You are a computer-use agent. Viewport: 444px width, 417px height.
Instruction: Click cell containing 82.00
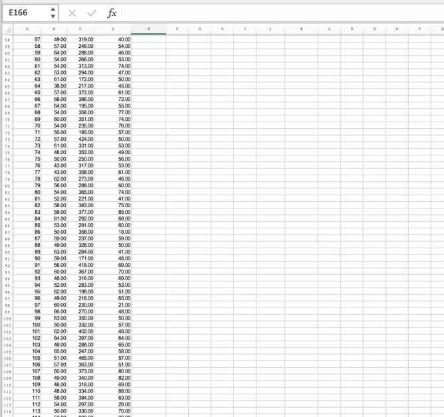pyautogui.click(x=113, y=378)
